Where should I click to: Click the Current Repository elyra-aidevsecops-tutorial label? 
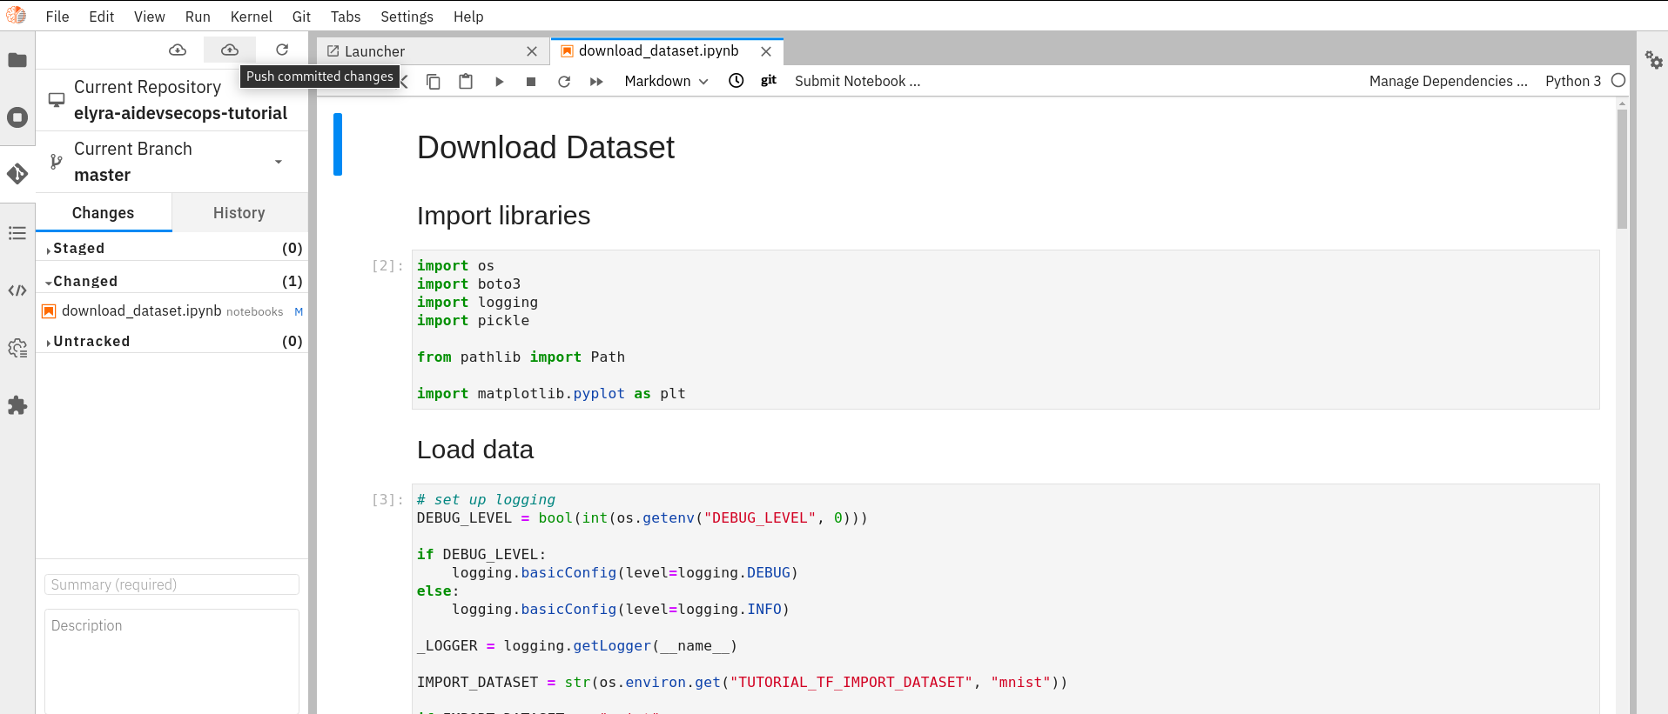[172, 100]
